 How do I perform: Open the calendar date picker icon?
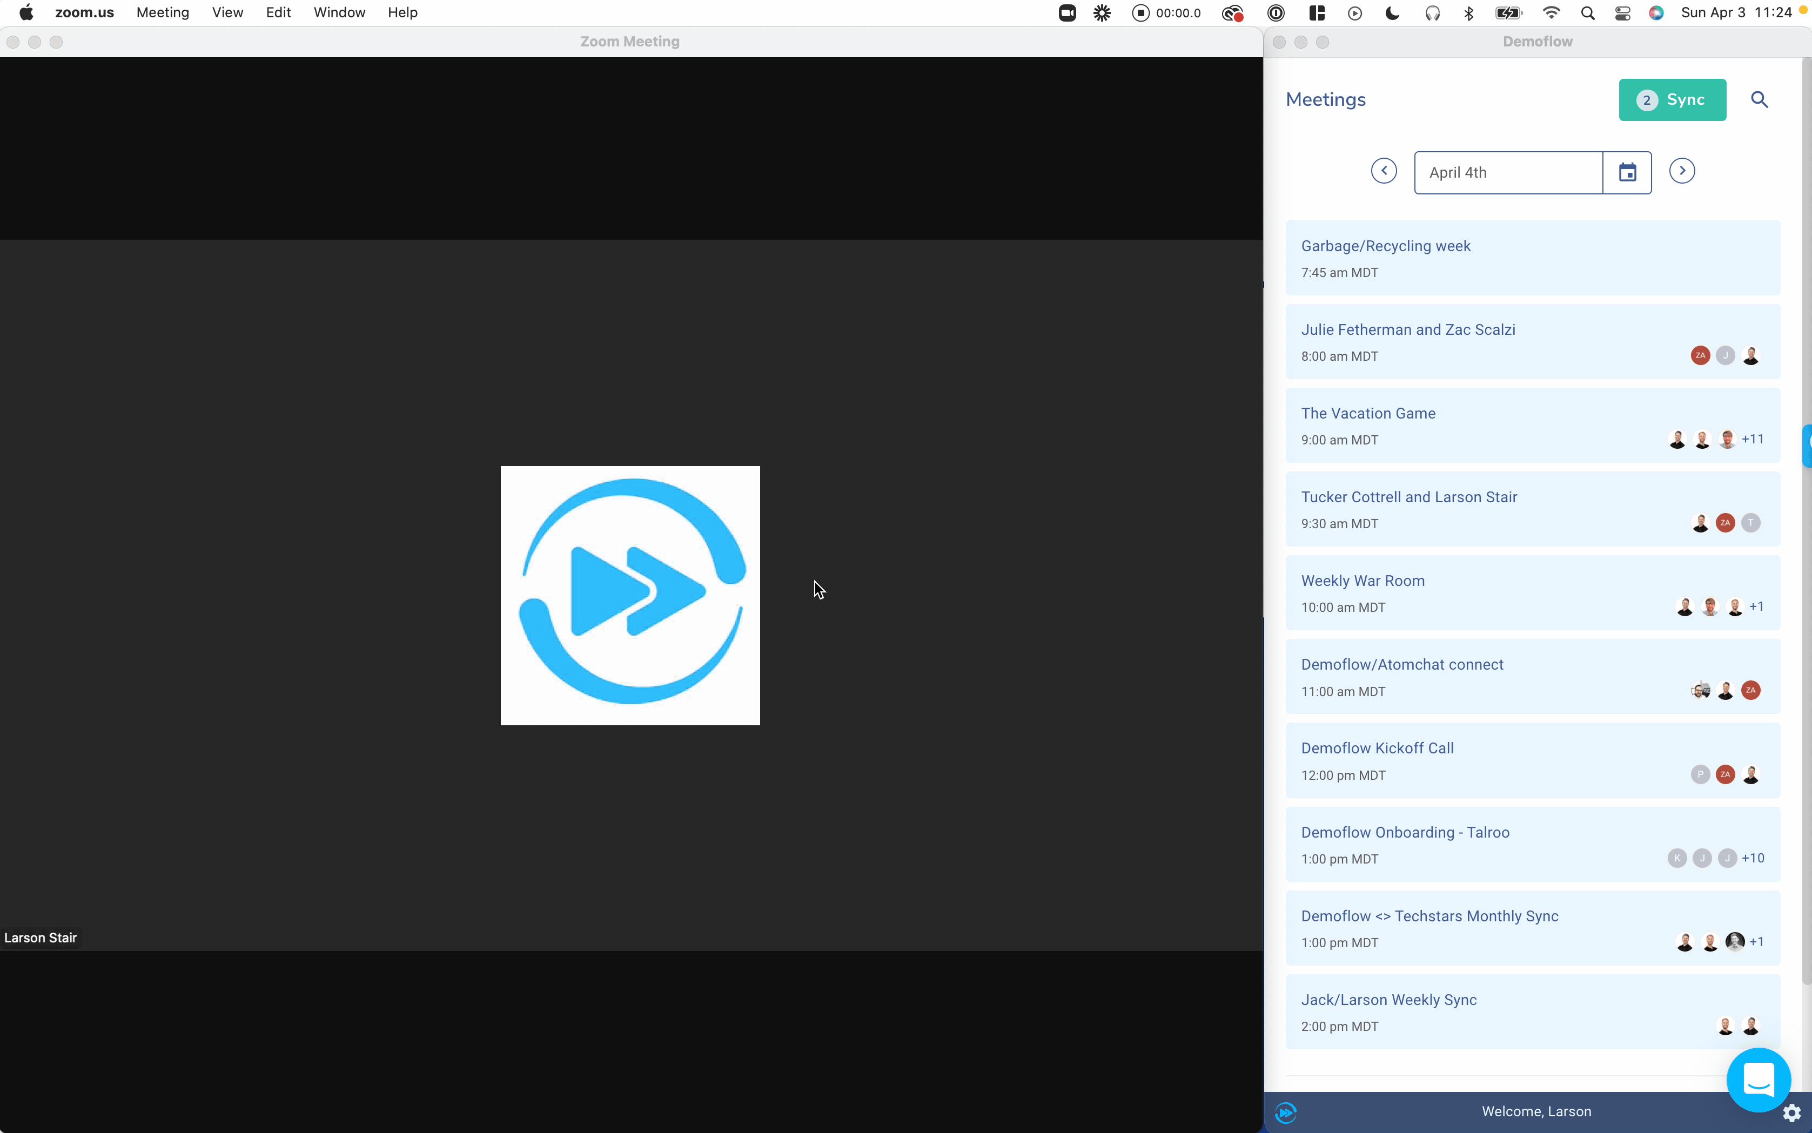pyautogui.click(x=1627, y=172)
